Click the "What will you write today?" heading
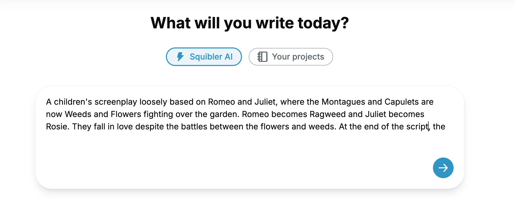This screenshot has width=515, height=198. [250, 23]
